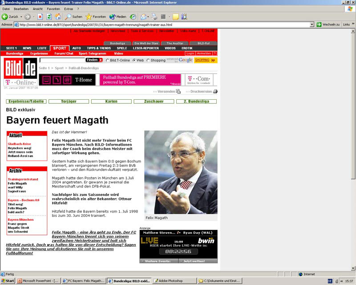Open the mail button dropdown arrow
Viewport: 356px width, 285px height.
click(x=148, y=16)
